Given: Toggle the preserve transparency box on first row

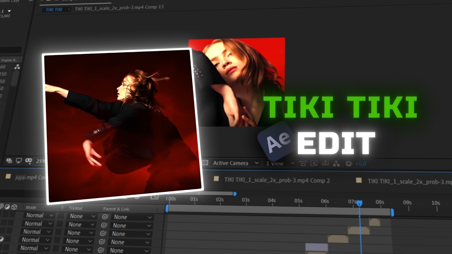Looking at the screenshot, I should click(x=61, y=216).
